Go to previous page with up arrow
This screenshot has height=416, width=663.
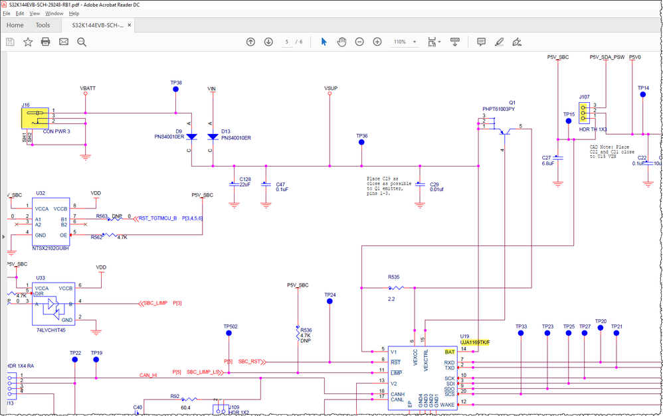[x=250, y=42]
